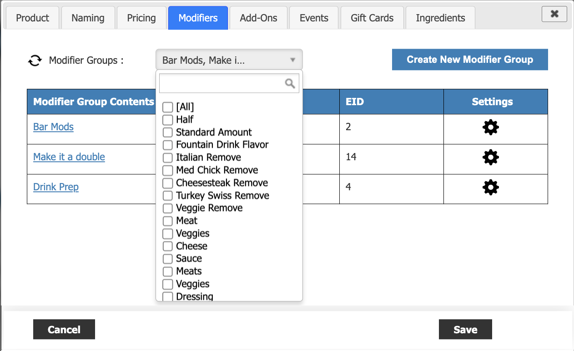Open the Gift Cards tab
574x351 pixels.
[372, 18]
